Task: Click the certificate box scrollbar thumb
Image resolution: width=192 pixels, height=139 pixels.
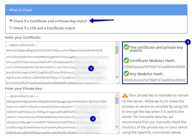Action: (117, 50)
